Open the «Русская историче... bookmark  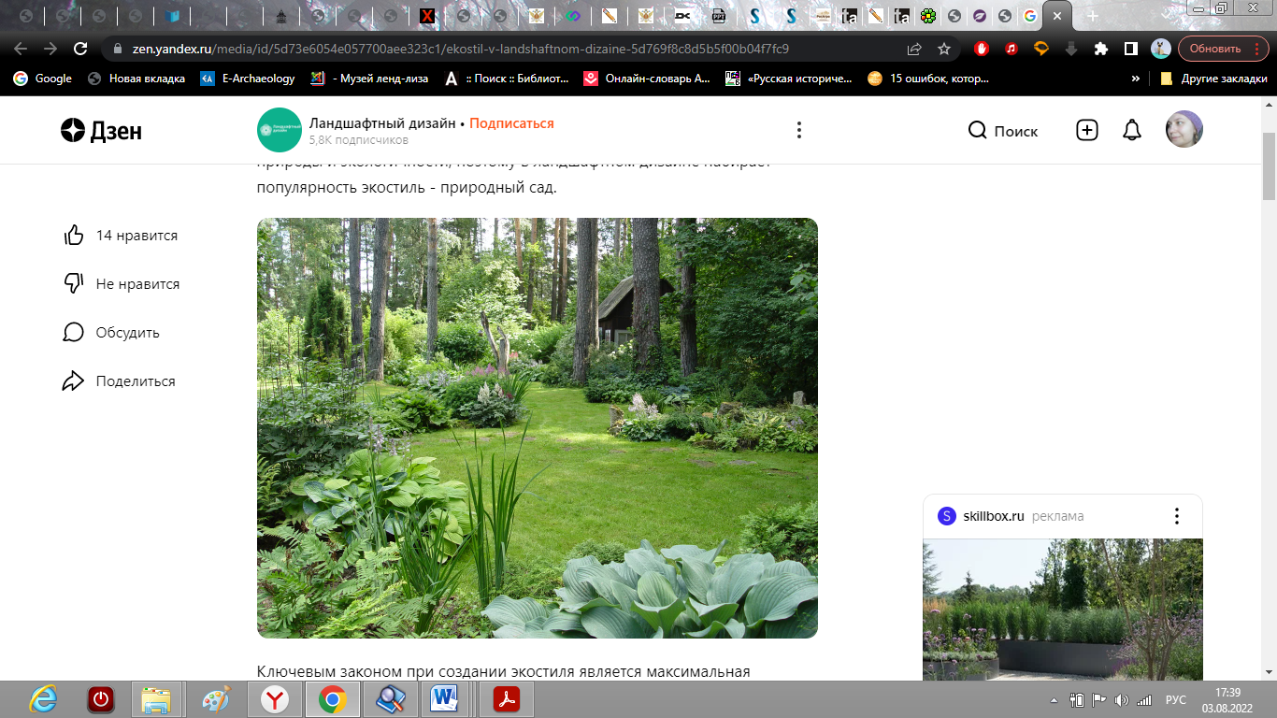point(789,79)
